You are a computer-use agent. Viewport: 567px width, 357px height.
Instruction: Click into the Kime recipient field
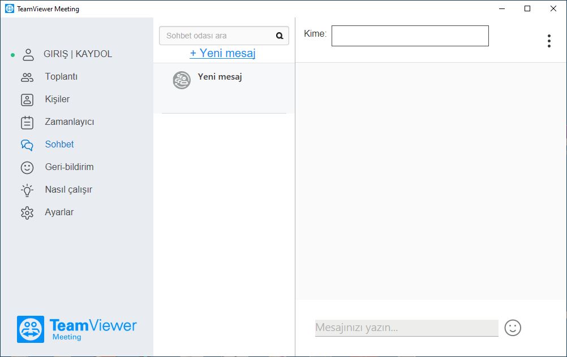click(410, 36)
